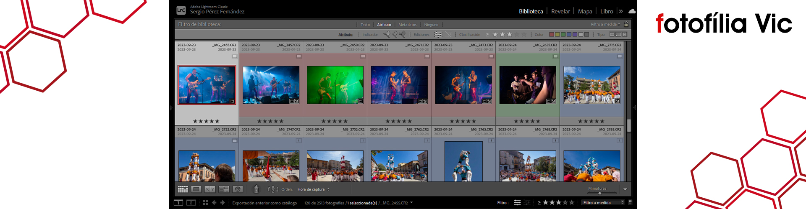Screen dimensions: 806x209
Task: Select Ninguno to disable filters
Action: (x=431, y=25)
